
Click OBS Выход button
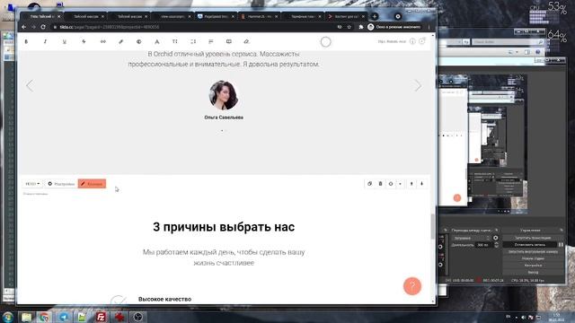click(533, 273)
